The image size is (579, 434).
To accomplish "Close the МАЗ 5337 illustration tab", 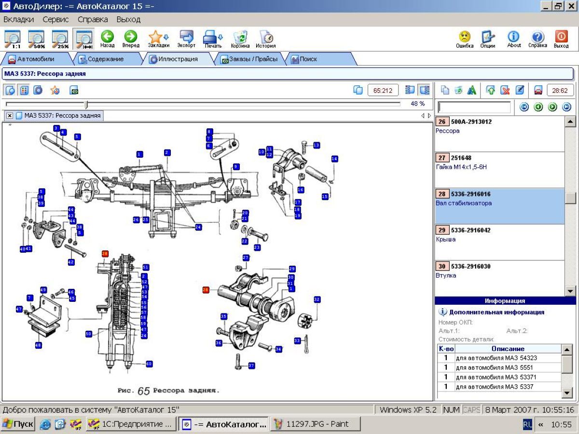I will click(x=10, y=116).
